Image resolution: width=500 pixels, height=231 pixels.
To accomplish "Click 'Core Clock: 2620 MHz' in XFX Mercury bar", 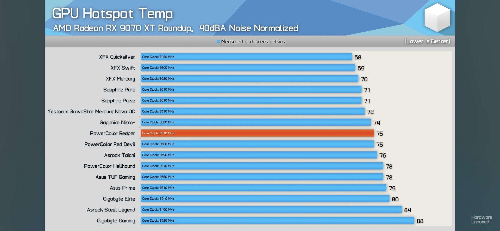I will pyautogui.click(x=158, y=79).
